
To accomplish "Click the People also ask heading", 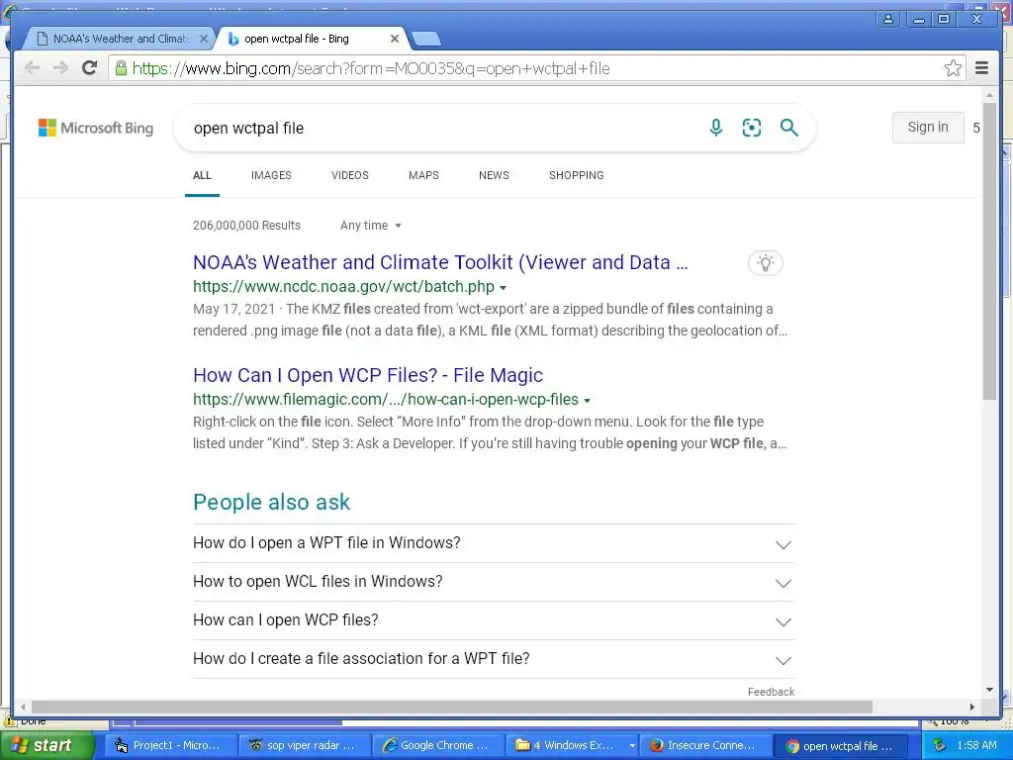I will [271, 502].
